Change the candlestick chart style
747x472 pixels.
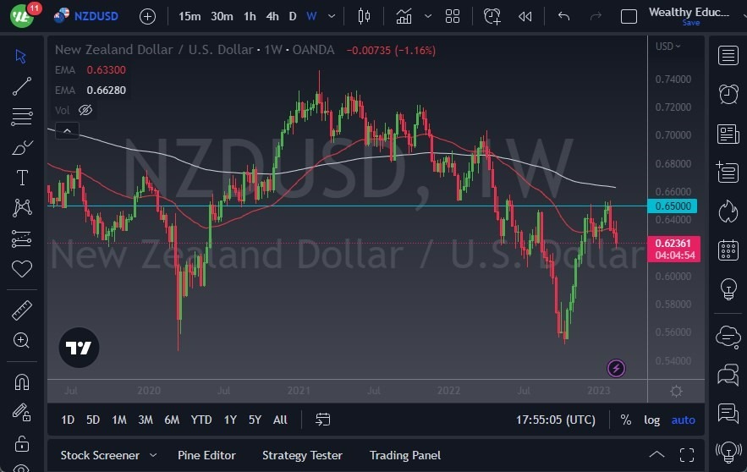pos(364,17)
